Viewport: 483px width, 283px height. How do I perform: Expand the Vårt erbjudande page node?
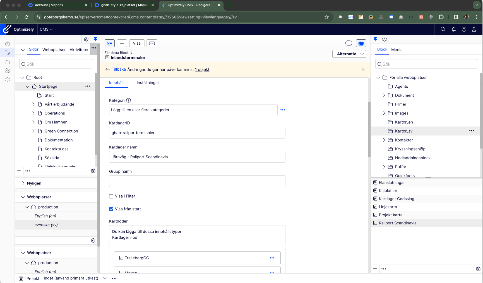(33, 104)
